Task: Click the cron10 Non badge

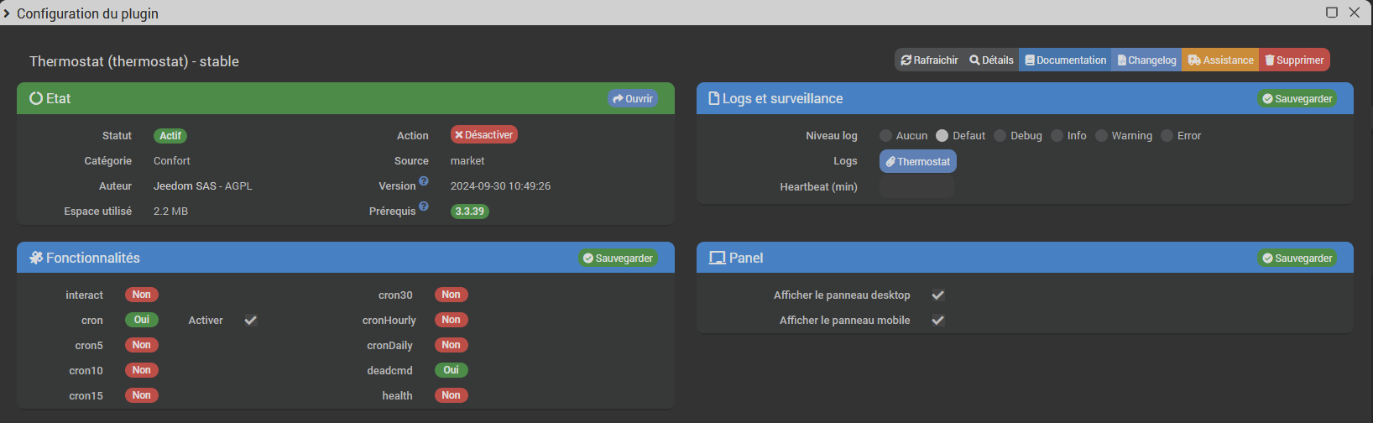Action: (x=142, y=370)
